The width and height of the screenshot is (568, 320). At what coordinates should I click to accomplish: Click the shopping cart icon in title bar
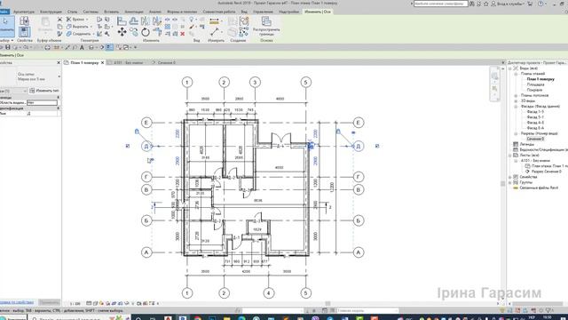click(530, 4)
